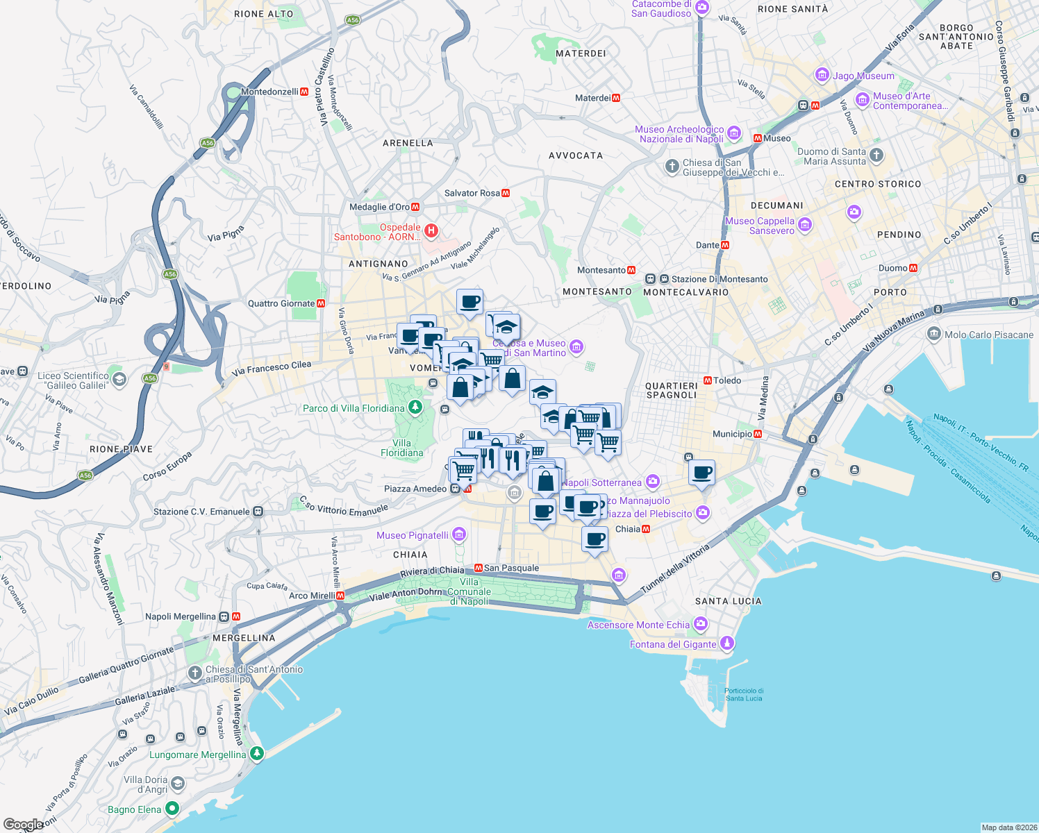
Task: Select the coffee cup marker near Via Michelangelo
Action: (x=469, y=301)
